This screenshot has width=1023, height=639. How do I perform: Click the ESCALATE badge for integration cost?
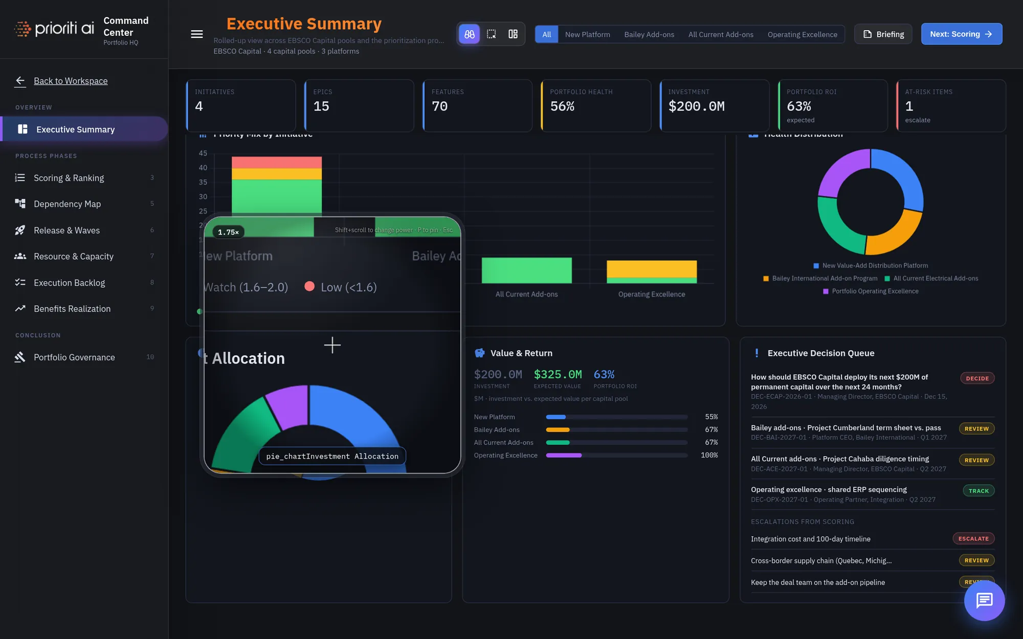(973, 539)
